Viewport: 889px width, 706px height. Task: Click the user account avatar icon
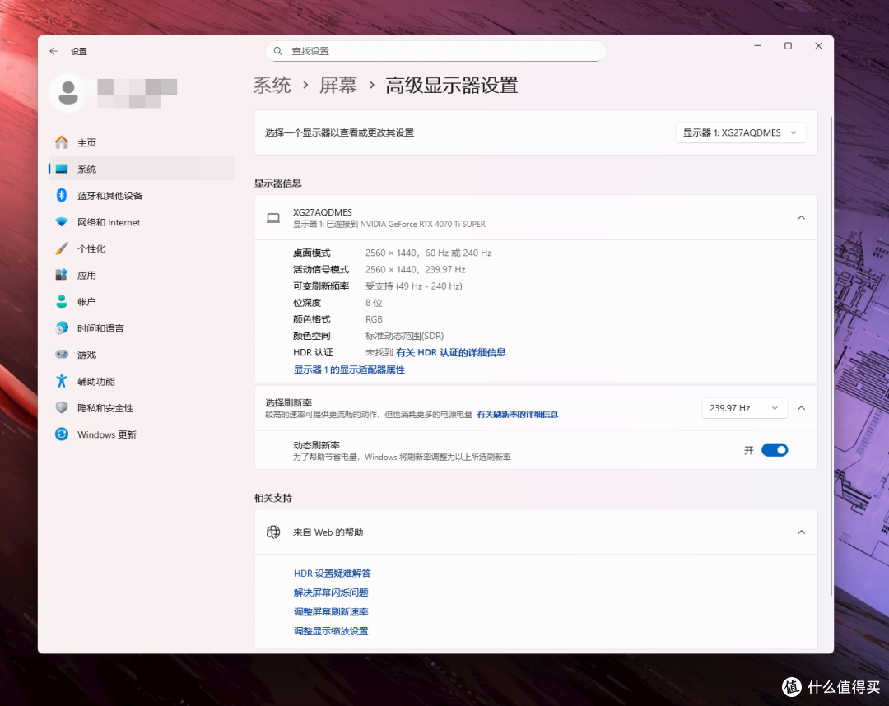68,92
